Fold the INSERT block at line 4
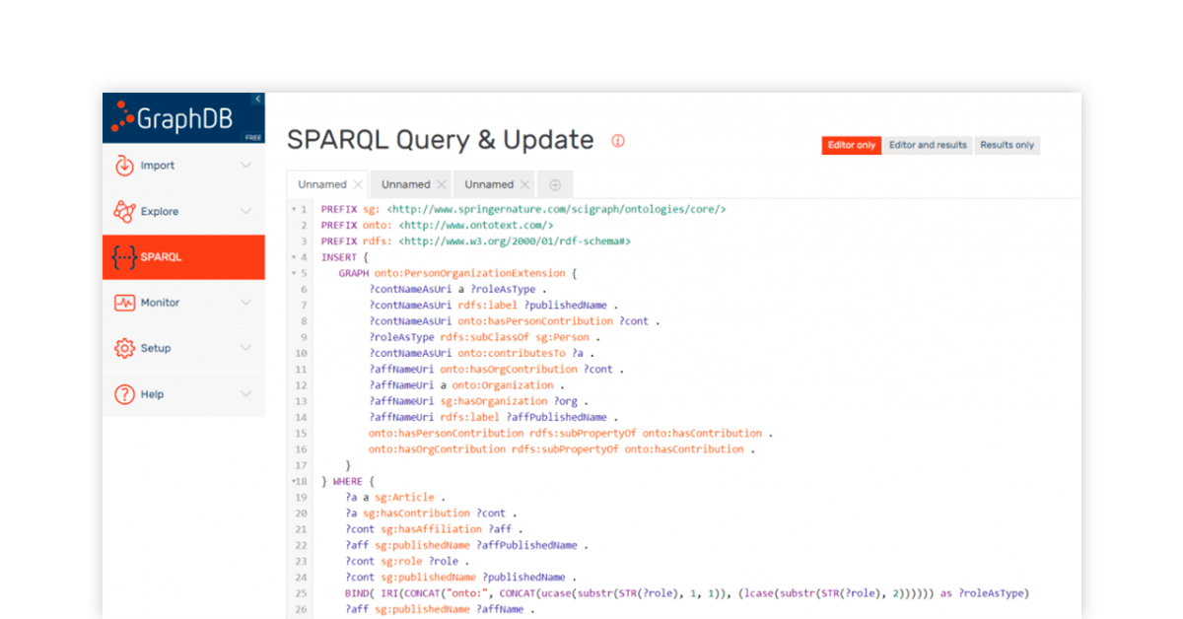This screenshot has width=1183, height=619. pyautogui.click(x=294, y=257)
